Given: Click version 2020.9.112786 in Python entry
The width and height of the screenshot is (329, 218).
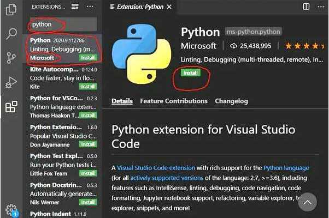Looking at the screenshot, I should 69,40.
